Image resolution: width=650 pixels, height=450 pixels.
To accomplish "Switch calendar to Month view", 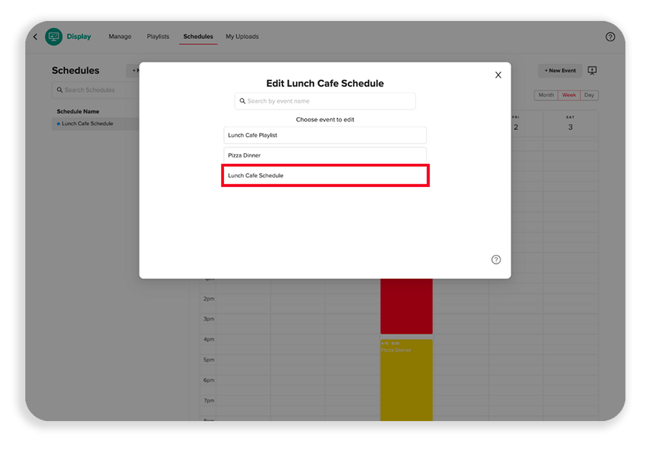I will (x=546, y=95).
